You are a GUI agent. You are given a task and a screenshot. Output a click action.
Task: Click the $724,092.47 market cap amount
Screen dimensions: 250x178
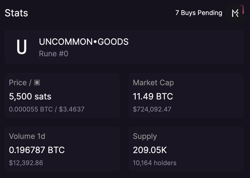click(152, 109)
